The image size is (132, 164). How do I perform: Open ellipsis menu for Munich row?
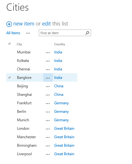[x=48, y=121]
